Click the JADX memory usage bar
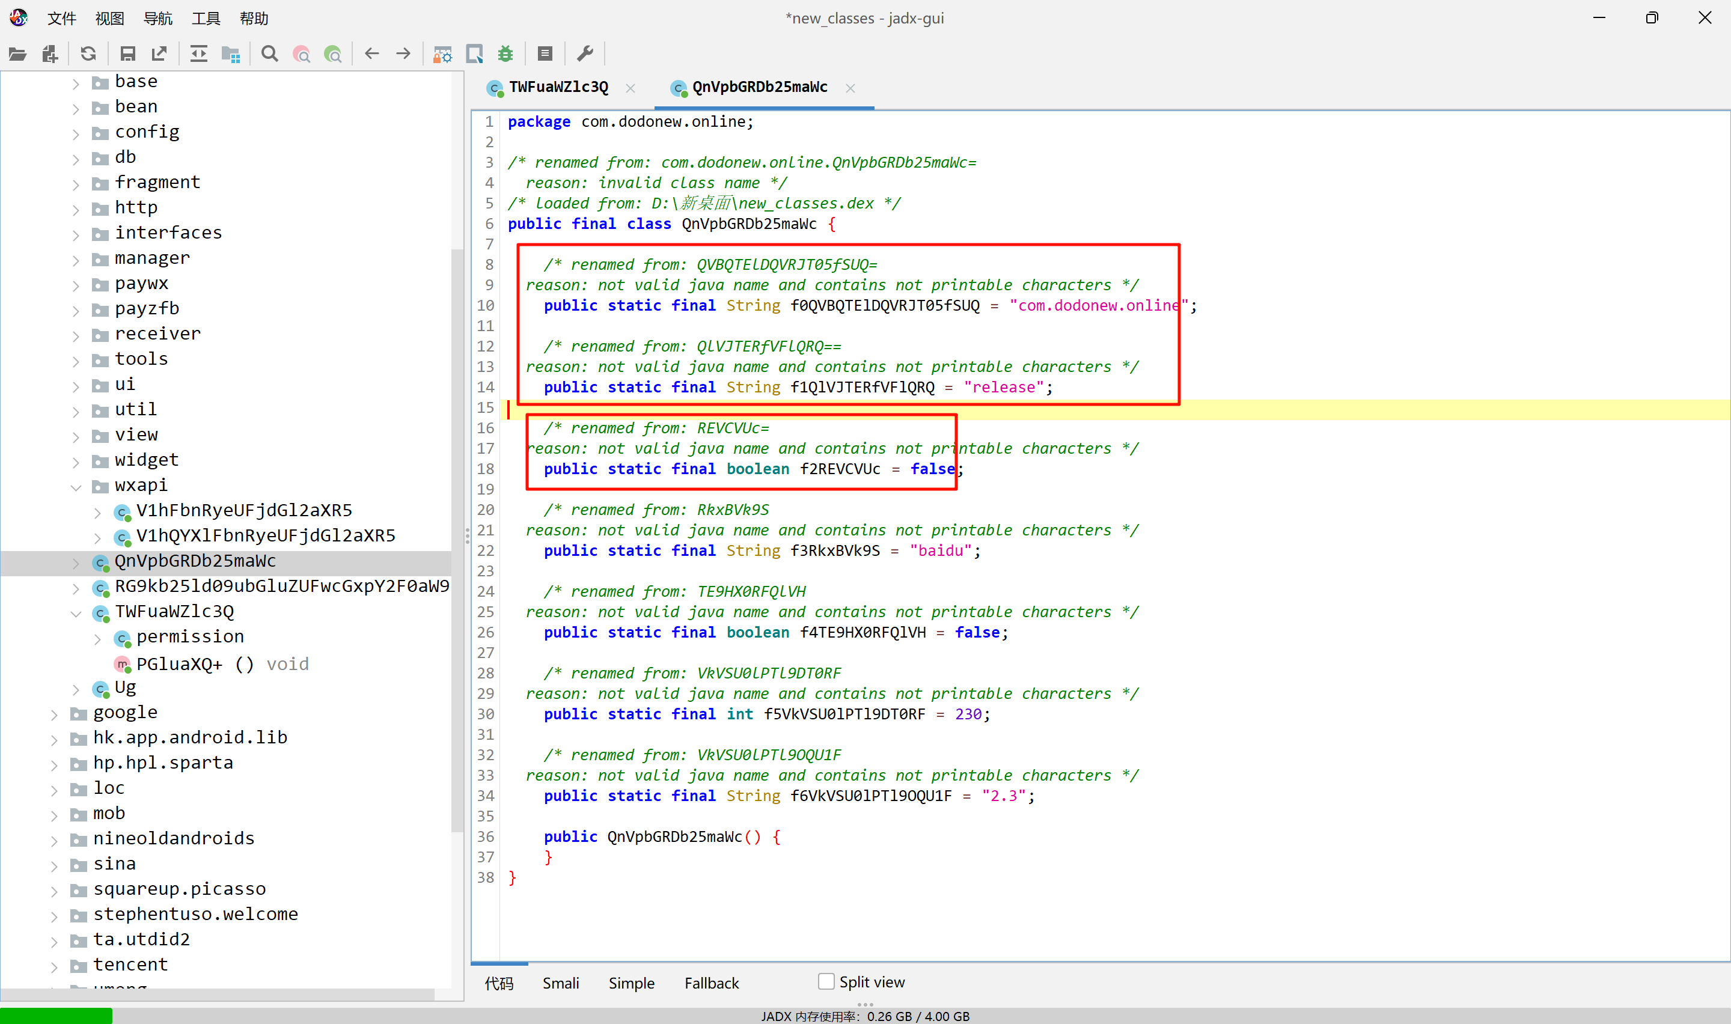 click(865, 1016)
